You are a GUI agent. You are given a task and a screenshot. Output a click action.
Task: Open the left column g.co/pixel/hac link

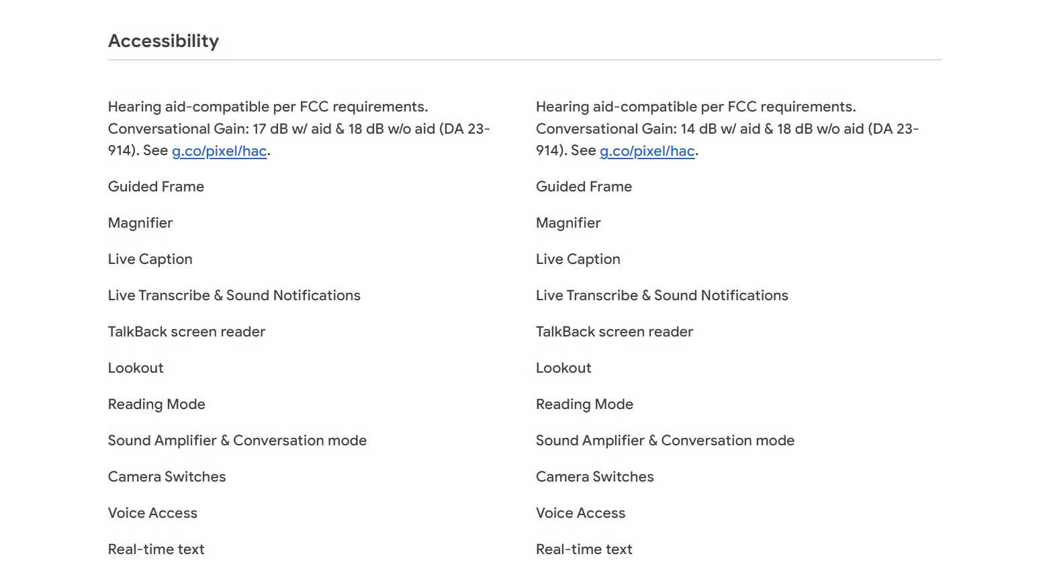[x=220, y=151]
